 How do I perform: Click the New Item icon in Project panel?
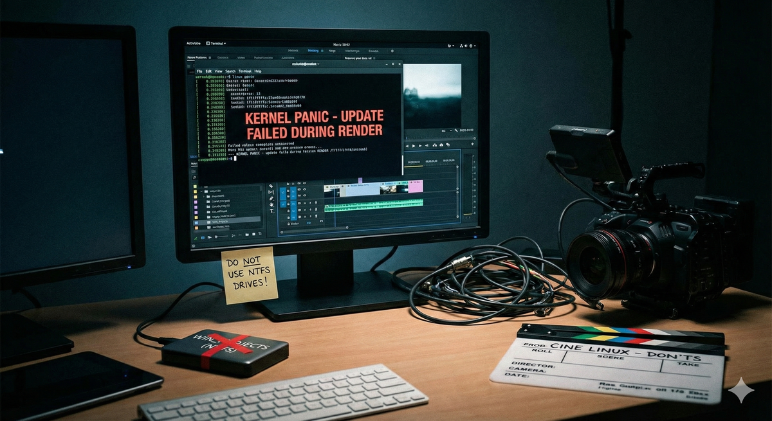[253, 234]
